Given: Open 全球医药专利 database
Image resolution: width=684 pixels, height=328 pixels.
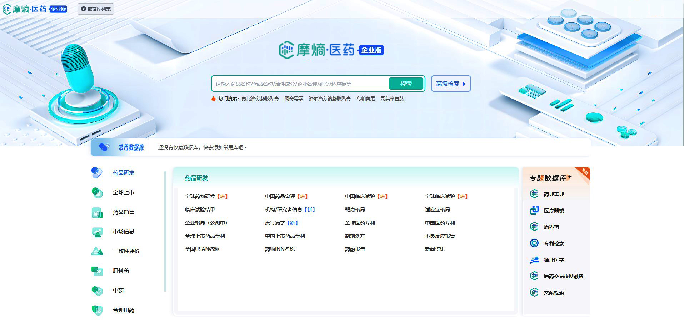Looking at the screenshot, I should point(360,223).
